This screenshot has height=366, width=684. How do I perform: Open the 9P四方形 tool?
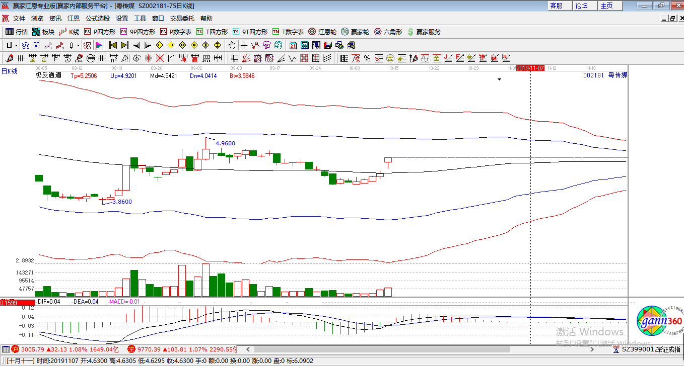coord(138,32)
